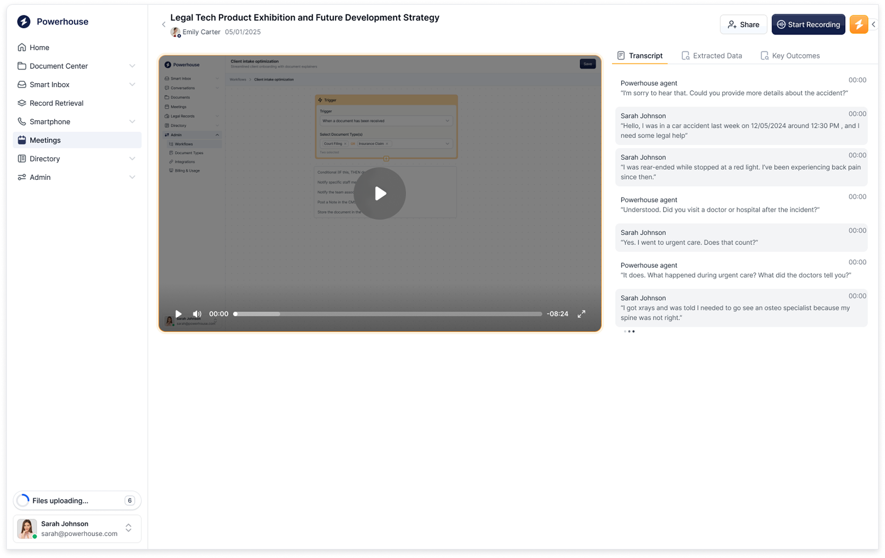The width and height of the screenshot is (885, 558).
Task: Click sarah@powerhouse.com email text
Action: coord(80,534)
